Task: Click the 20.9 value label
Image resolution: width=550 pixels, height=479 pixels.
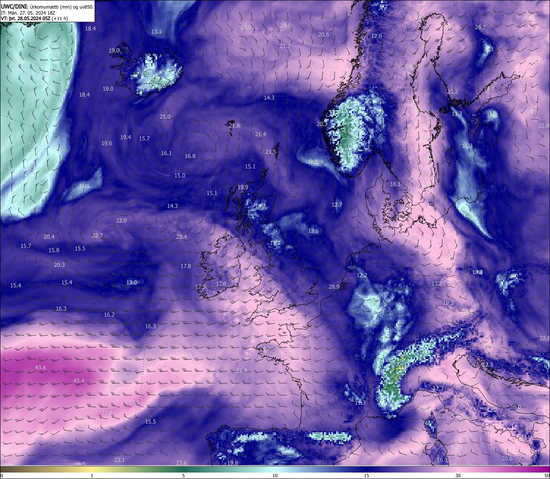Action: [x=334, y=287]
